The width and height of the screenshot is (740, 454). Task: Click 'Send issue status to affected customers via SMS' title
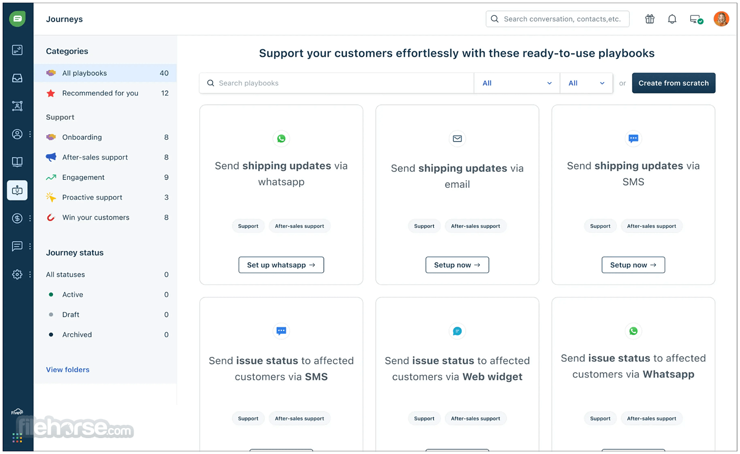click(281, 369)
